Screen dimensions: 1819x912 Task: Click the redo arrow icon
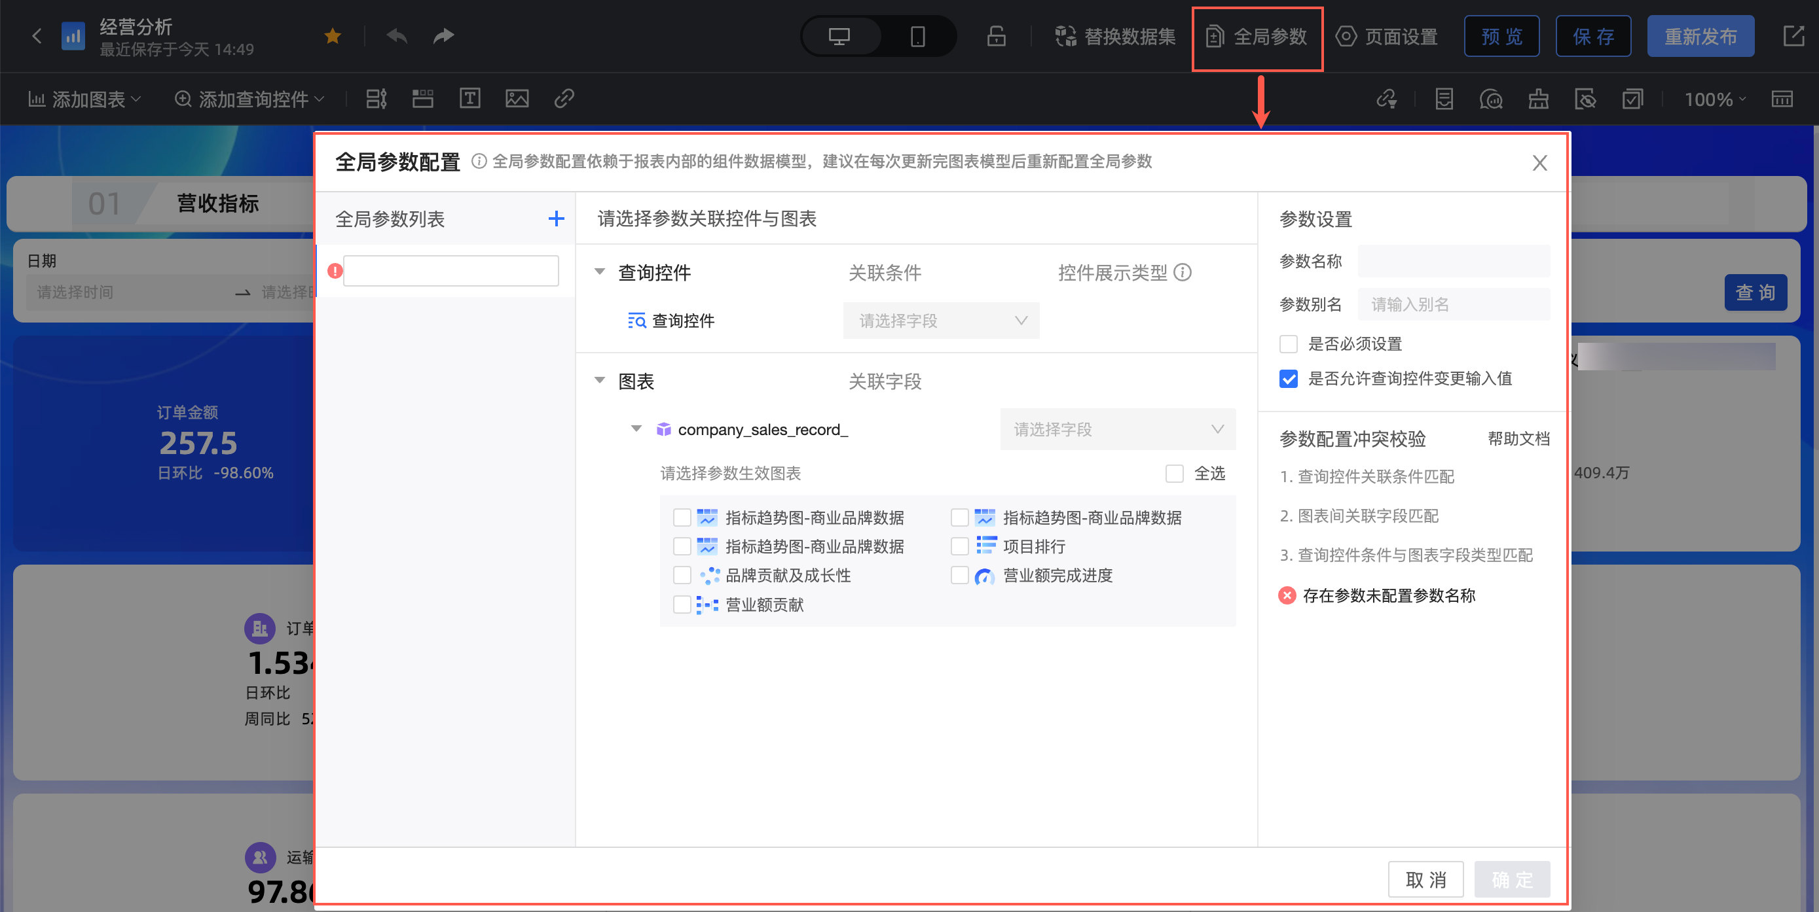click(x=443, y=36)
